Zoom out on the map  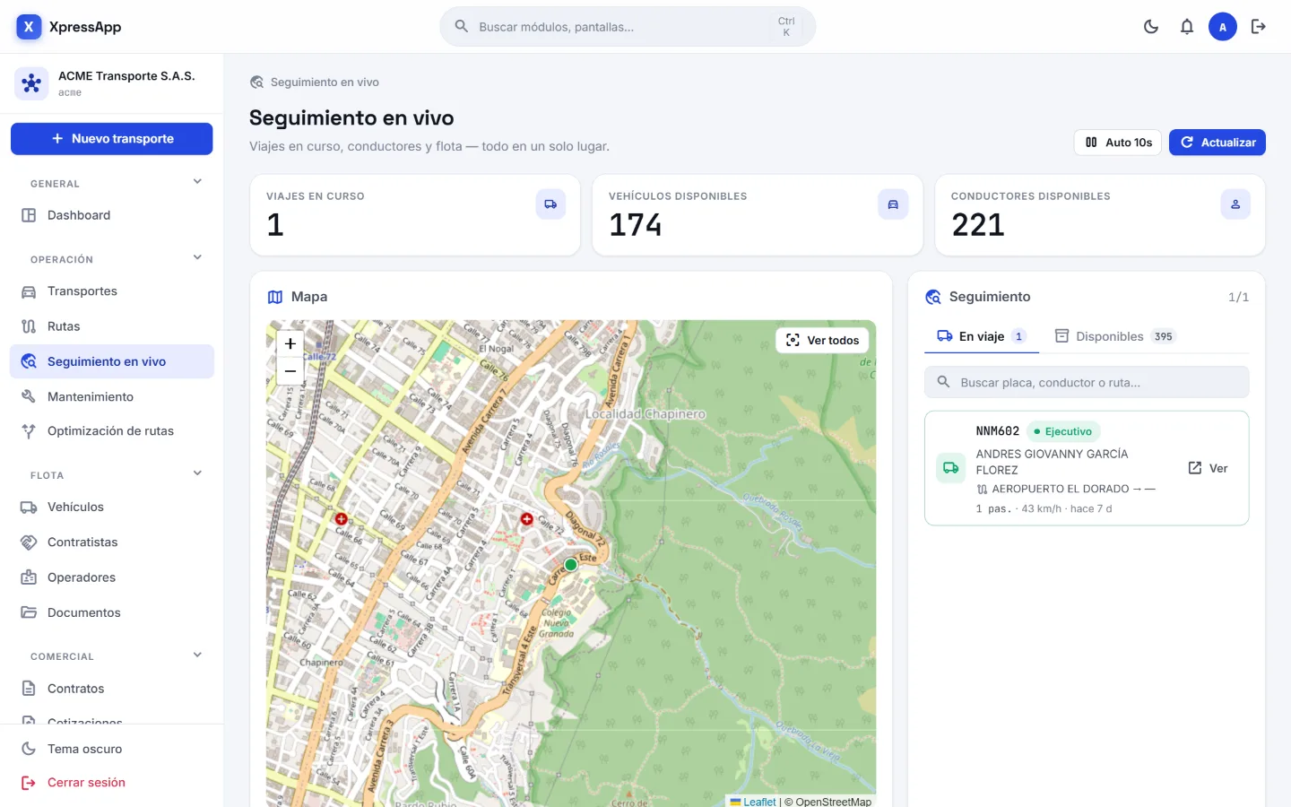(290, 371)
